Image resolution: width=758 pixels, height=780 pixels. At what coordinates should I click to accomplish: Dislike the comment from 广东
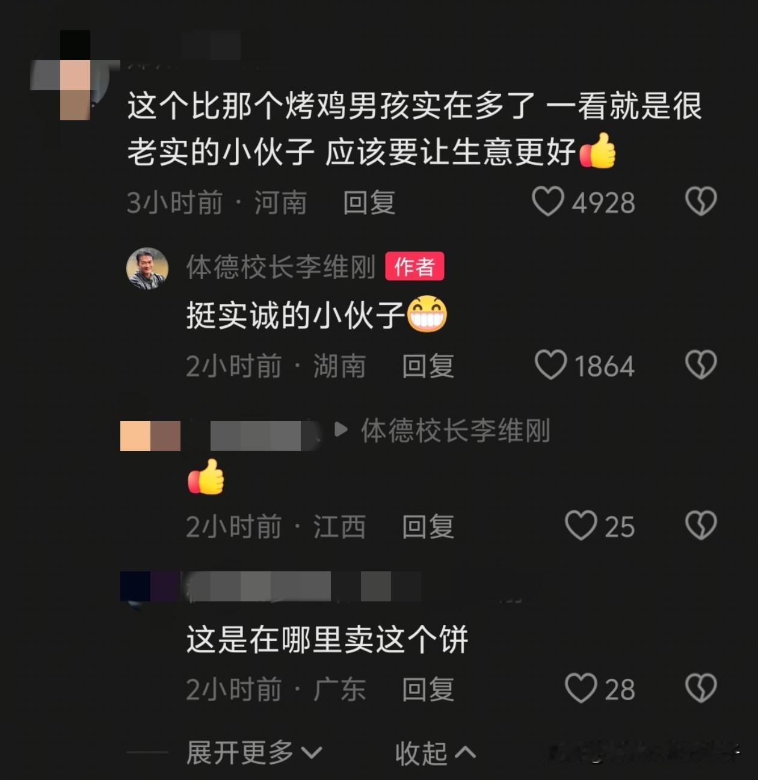701,688
